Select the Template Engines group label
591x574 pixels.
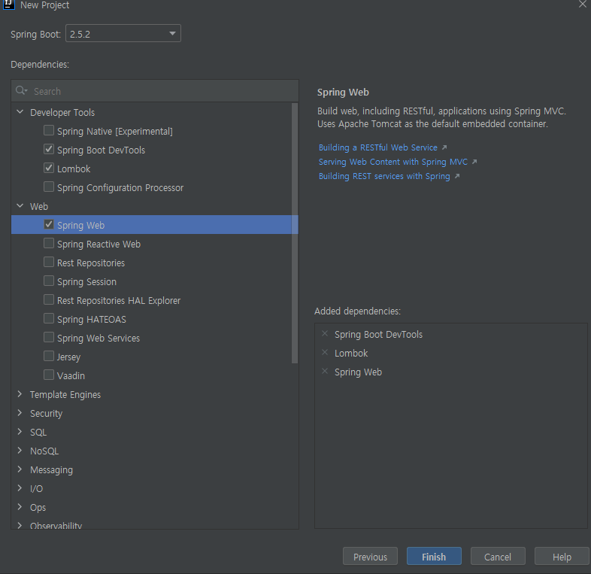click(65, 394)
